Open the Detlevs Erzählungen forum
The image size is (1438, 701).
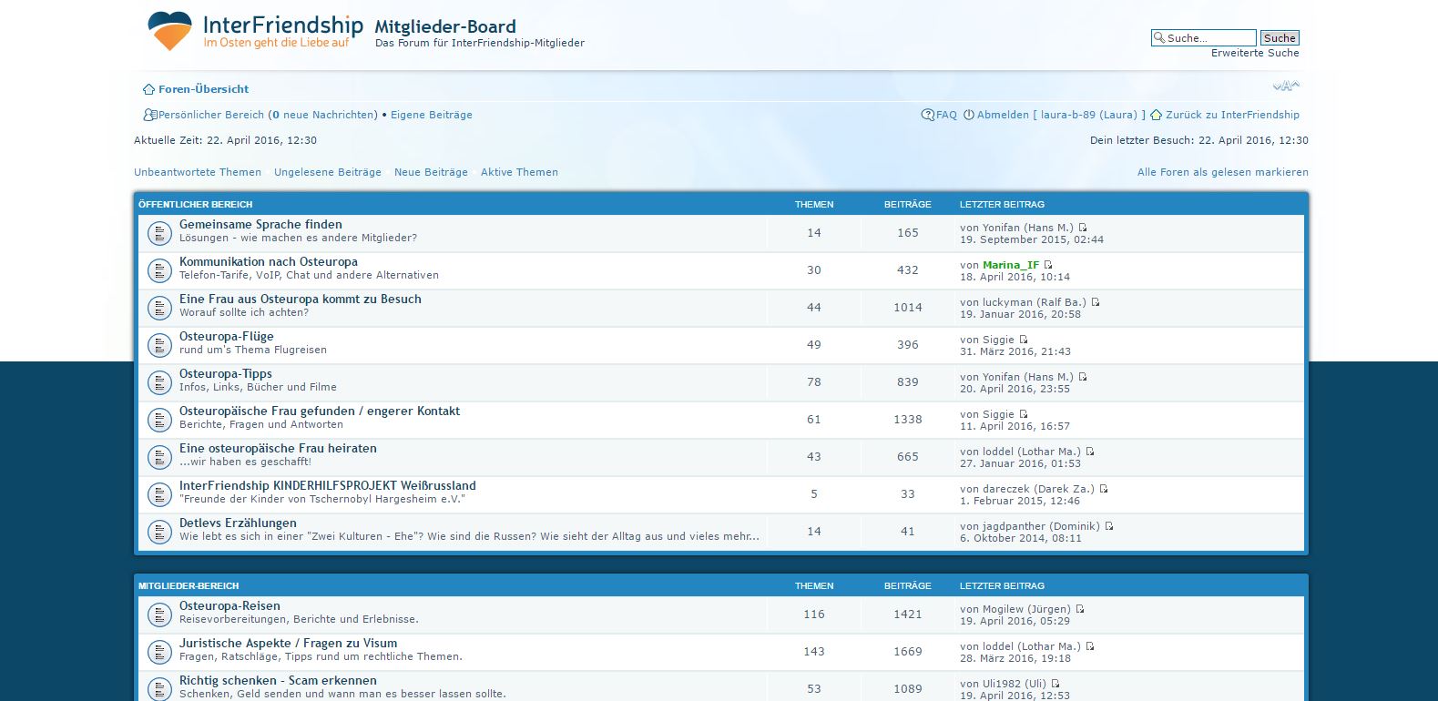point(238,523)
